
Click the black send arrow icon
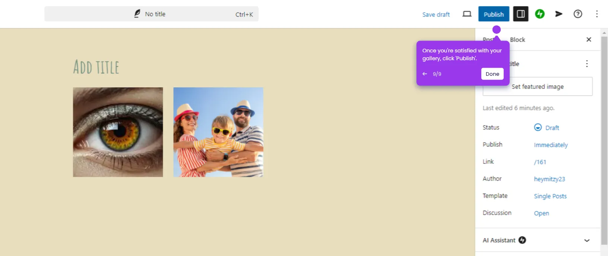(559, 14)
